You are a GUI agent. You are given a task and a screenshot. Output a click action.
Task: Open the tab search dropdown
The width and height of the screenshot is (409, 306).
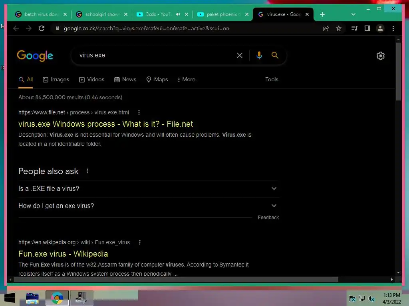click(x=353, y=14)
